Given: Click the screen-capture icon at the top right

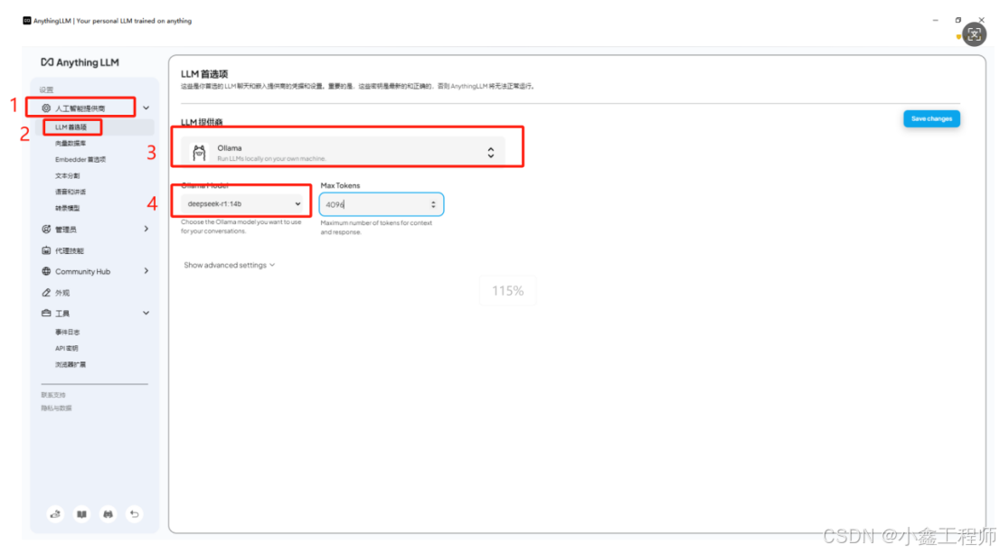Looking at the screenshot, I should click(974, 34).
